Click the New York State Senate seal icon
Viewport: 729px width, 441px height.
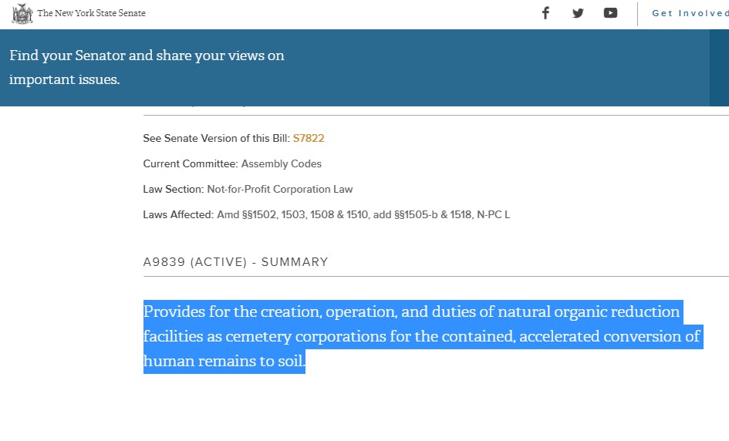tap(22, 13)
